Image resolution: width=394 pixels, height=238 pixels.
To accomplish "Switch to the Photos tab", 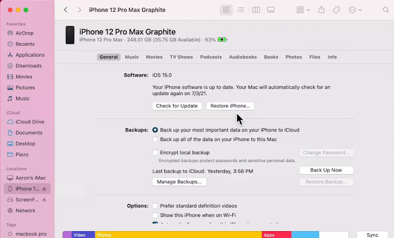I will [294, 57].
